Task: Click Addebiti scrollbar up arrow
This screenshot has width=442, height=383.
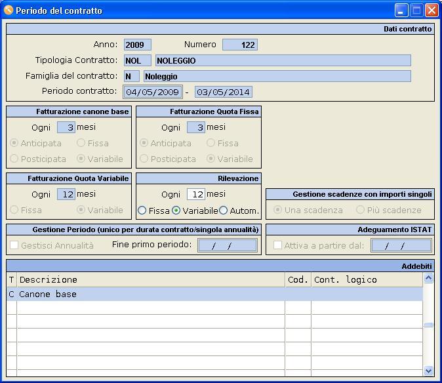Action: click(x=428, y=278)
